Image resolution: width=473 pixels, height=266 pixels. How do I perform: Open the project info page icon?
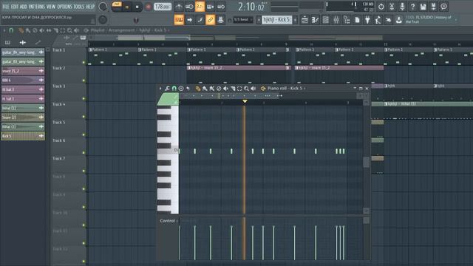click(357, 20)
